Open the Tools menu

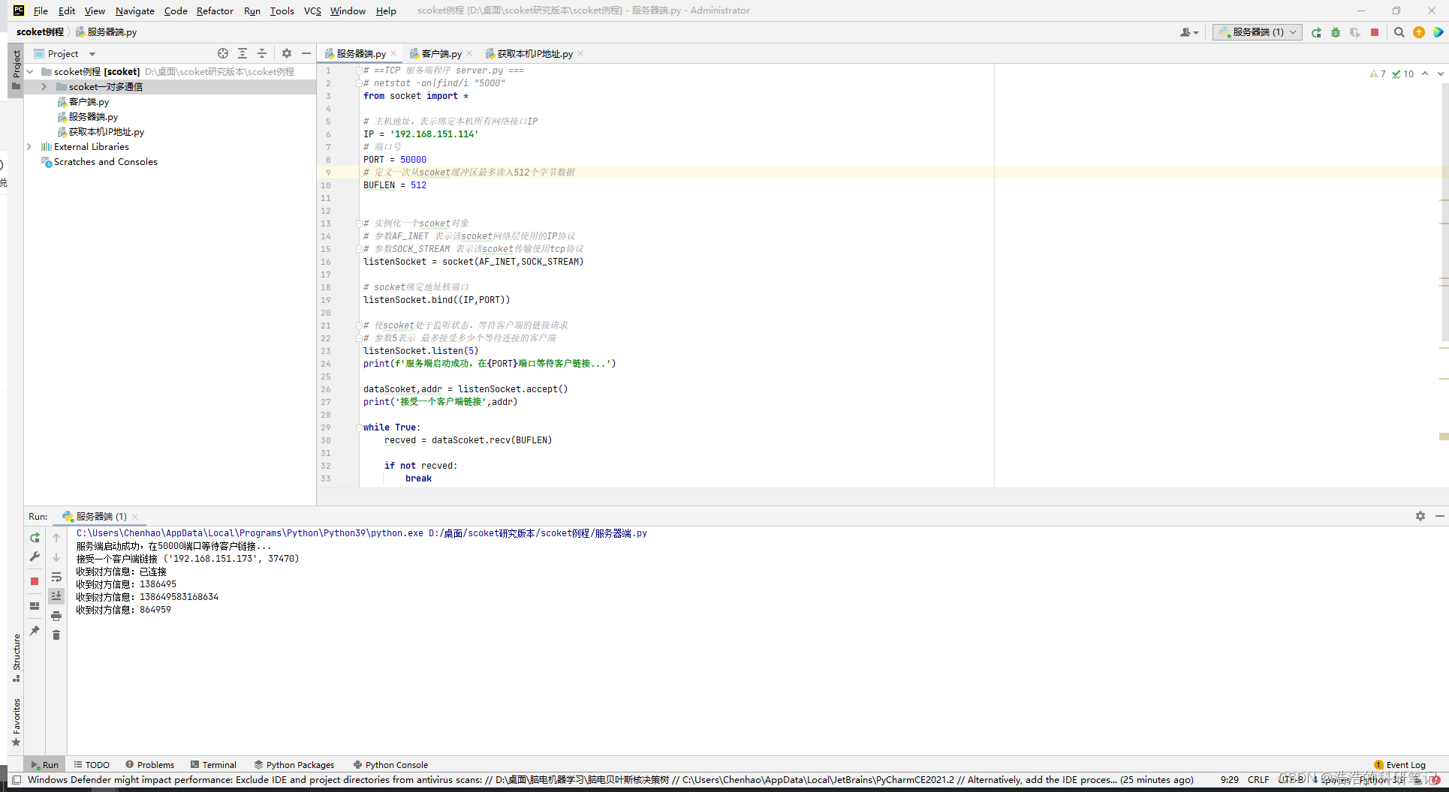(x=282, y=10)
